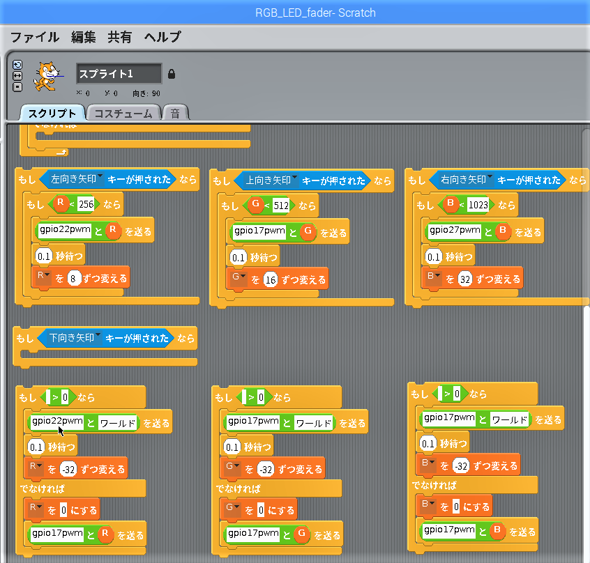Click the 0 value in the B を 0 にする block
Image resolution: width=590 pixels, height=563 pixels.
click(456, 507)
